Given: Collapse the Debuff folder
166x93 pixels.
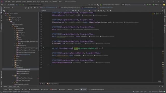Looking at the screenshot, I should (x=15, y=39).
